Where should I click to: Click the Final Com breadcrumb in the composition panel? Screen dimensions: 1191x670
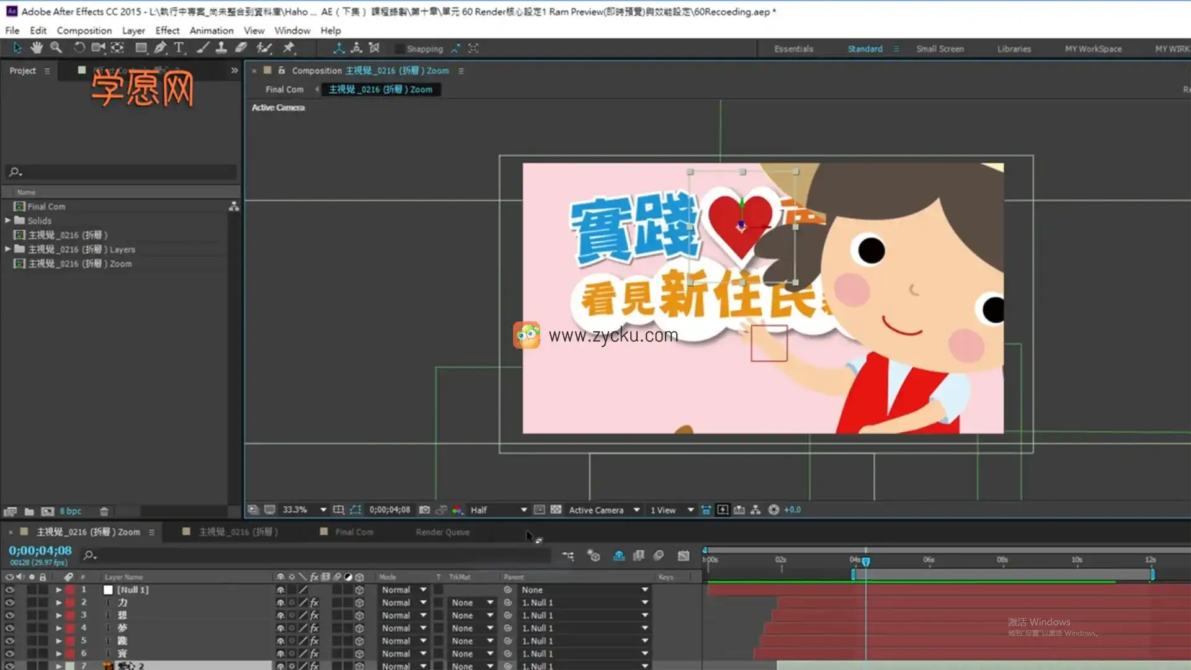[x=283, y=89]
